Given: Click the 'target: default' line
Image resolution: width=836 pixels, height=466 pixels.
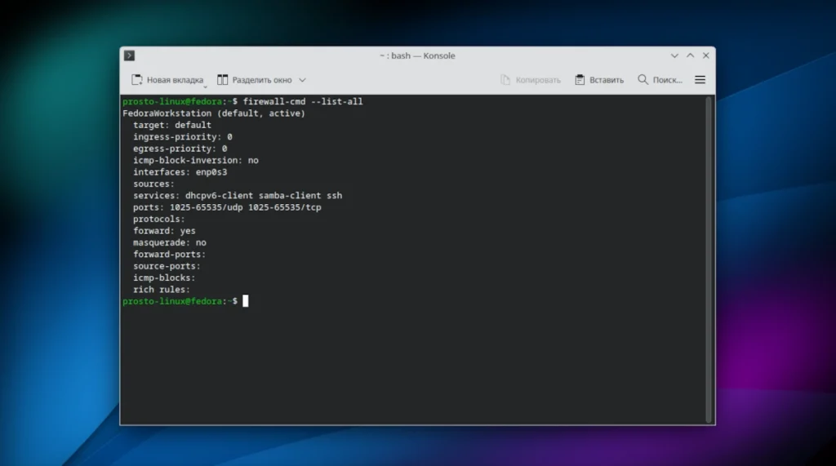Looking at the screenshot, I should point(172,125).
